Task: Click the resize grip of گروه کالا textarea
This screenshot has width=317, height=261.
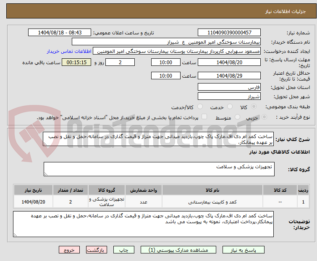Action: tap(46, 174)
